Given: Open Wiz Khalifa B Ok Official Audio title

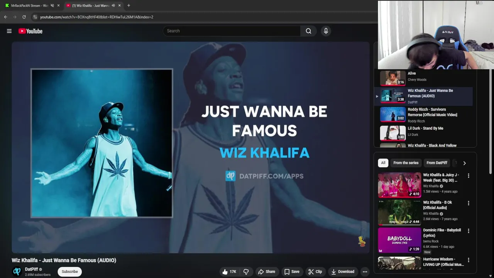Looking at the screenshot, I should [x=437, y=205].
